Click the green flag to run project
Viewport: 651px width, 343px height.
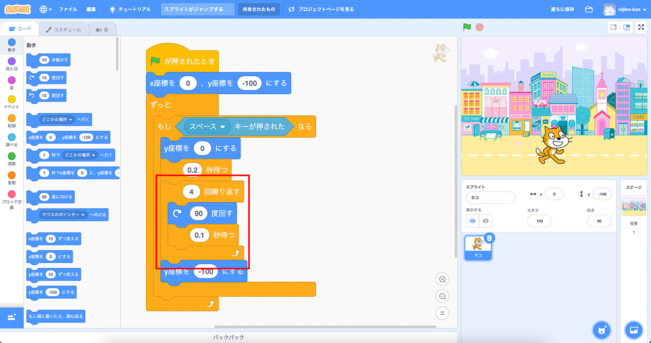click(467, 27)
